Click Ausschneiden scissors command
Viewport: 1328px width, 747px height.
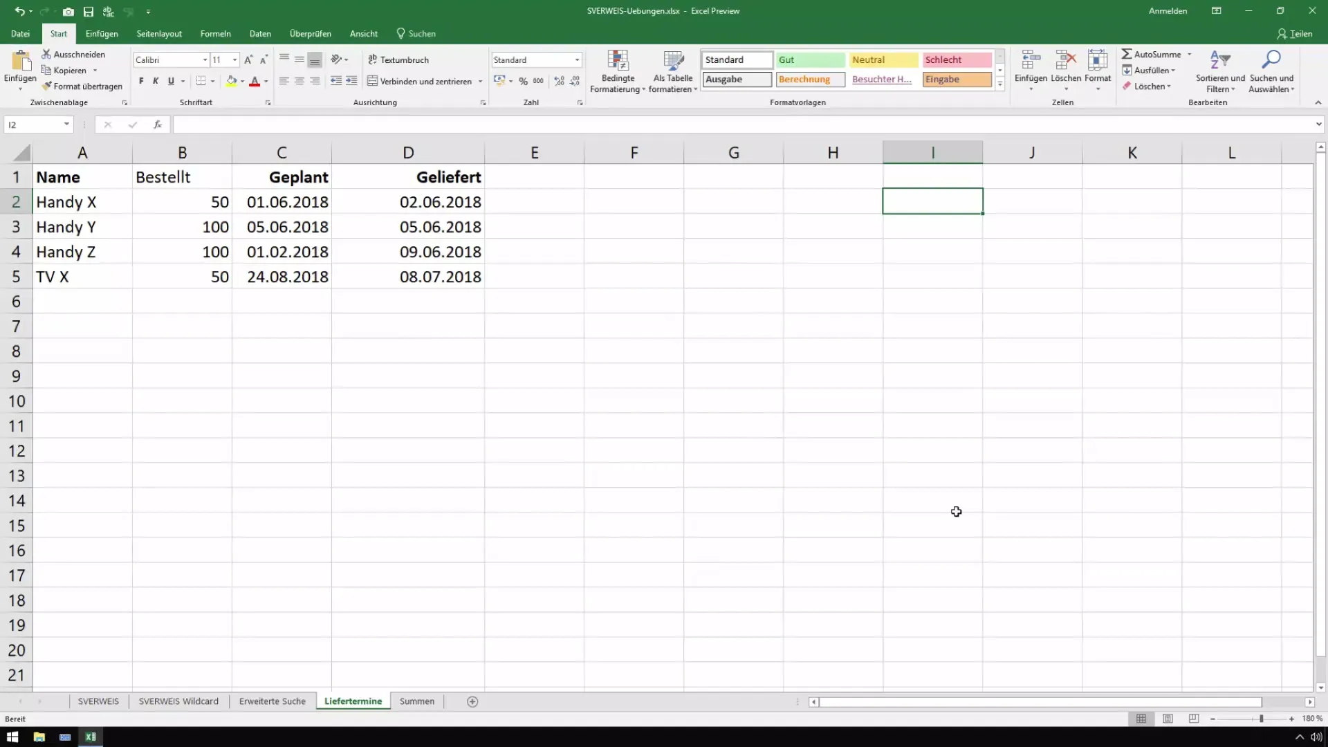click(73, 54)
